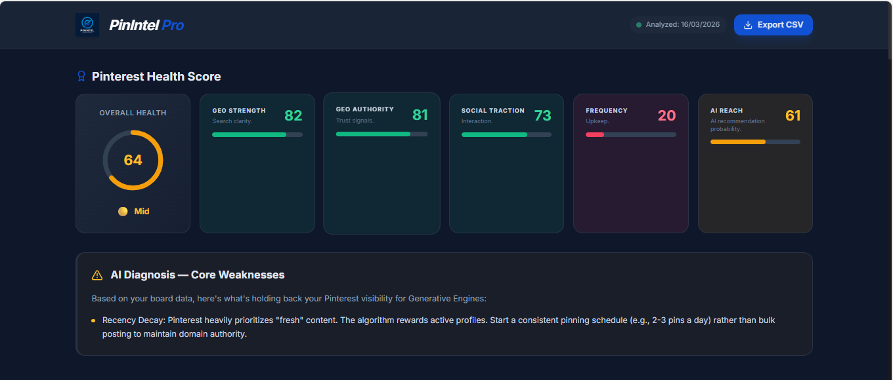Screen dimensions: 893x380
Task: Click the PinIntel Pro brand title
Action: click(146, 25)
